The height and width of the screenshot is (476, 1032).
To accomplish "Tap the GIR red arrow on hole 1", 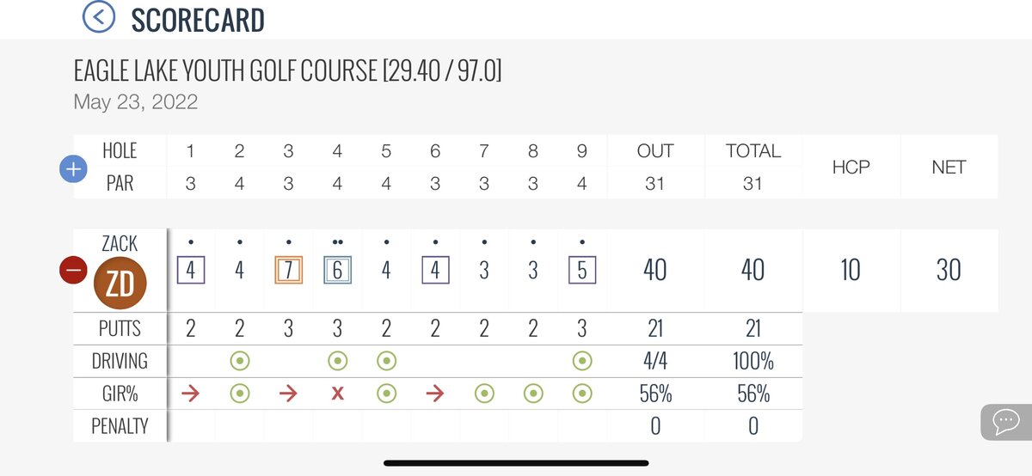I will [191, 394].
